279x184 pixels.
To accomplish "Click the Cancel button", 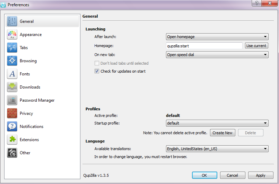I will pyautogui.click(x=232, y=175).
